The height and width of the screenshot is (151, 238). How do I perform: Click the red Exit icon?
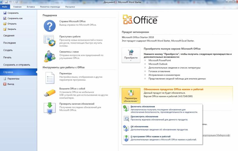(x=5, y=84)
